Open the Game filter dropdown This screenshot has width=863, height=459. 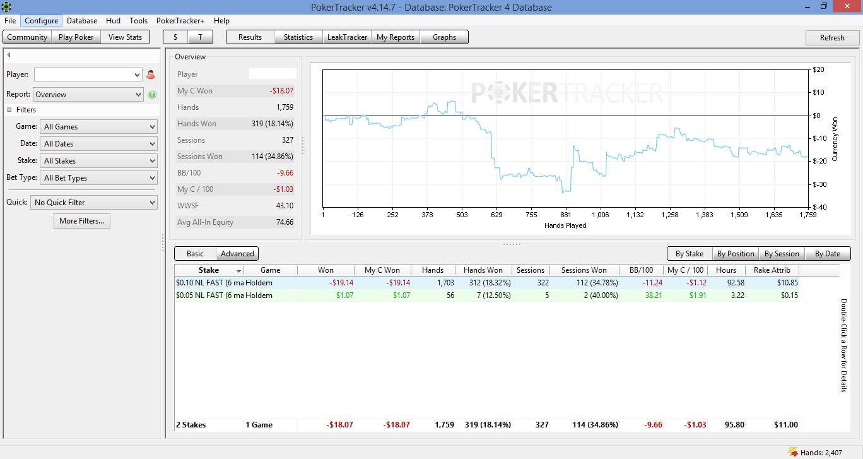tap(98, 127)
